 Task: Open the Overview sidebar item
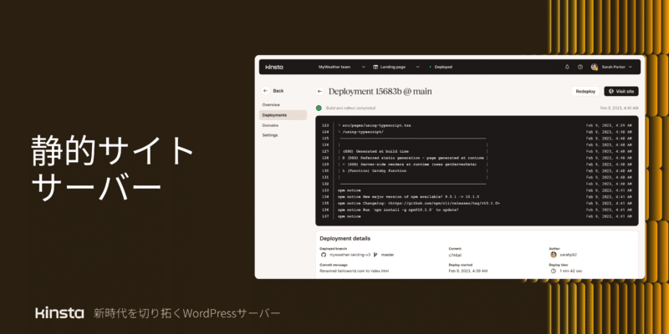(x=271, y=105)
